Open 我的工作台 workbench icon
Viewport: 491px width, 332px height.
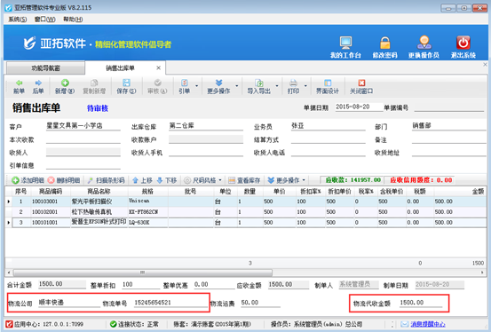pyautogui.click(x=345, y=43)
